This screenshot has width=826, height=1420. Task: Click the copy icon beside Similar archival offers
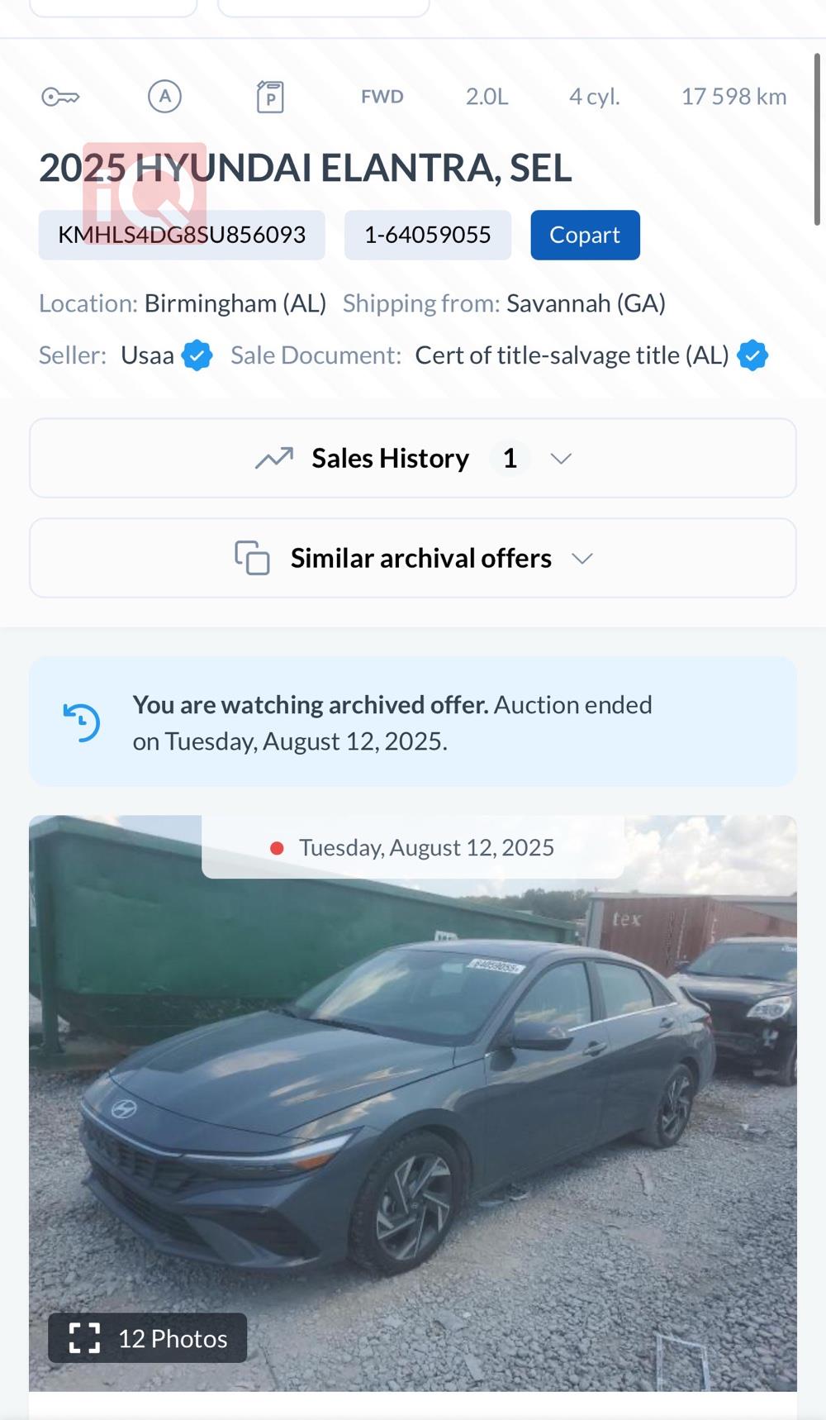coord(252,558)
